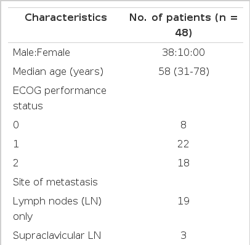
Task: Click the value 8 for ECOG 0
Action: 183,125
